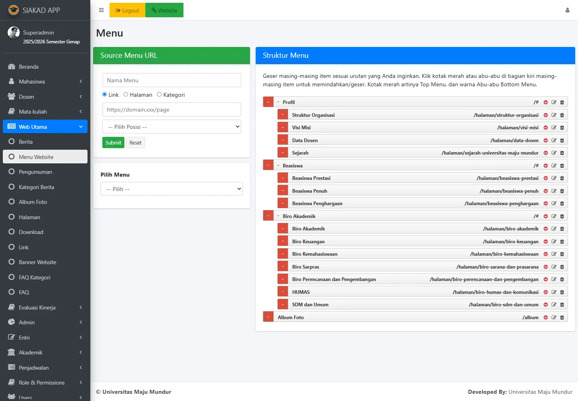Click red drag handle of Biro Keuangan

283,241
